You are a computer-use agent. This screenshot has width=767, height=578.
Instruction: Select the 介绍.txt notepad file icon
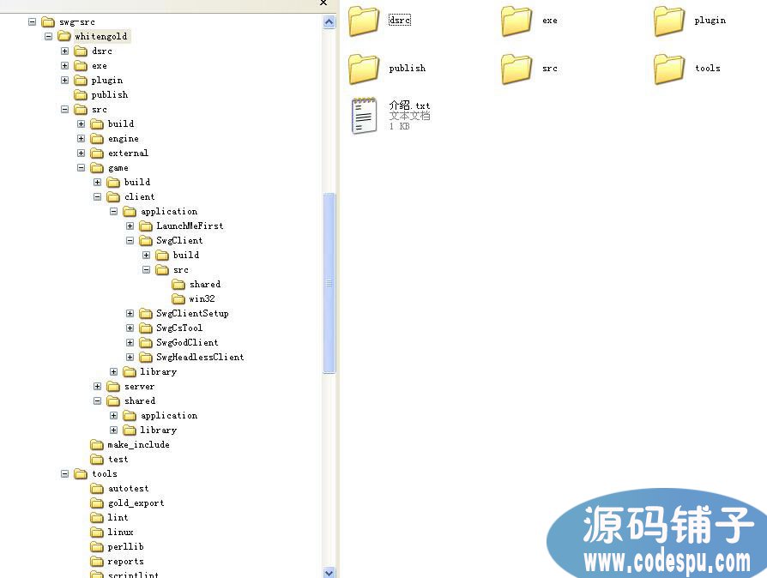click(x=364, y=116)
